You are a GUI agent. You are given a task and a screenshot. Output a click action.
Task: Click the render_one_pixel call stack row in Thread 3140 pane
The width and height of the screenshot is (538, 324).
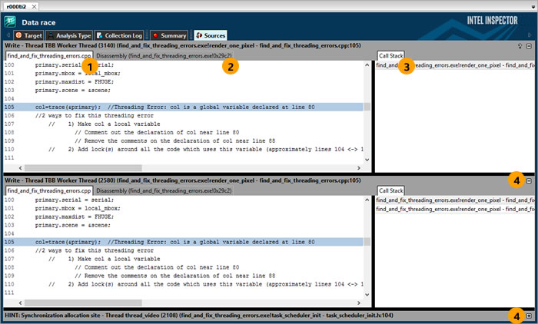455,65
